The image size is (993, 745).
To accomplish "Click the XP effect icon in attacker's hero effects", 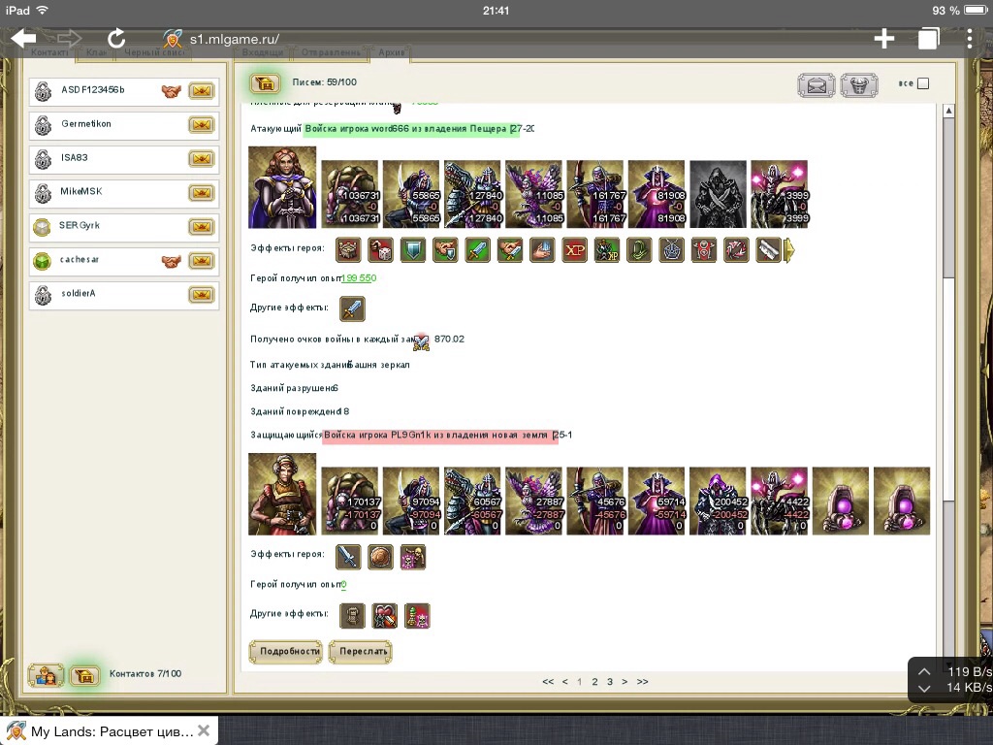I will pyautogui.click(x=575, y=250).
